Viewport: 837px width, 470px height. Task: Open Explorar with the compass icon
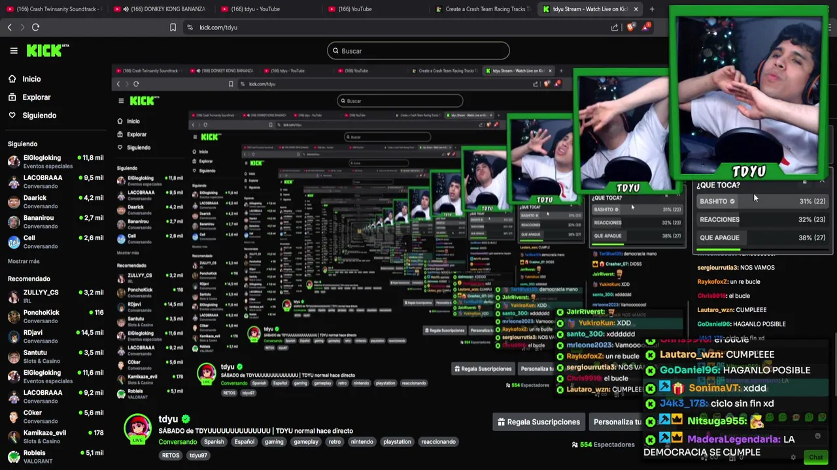[x=12, y=97]
